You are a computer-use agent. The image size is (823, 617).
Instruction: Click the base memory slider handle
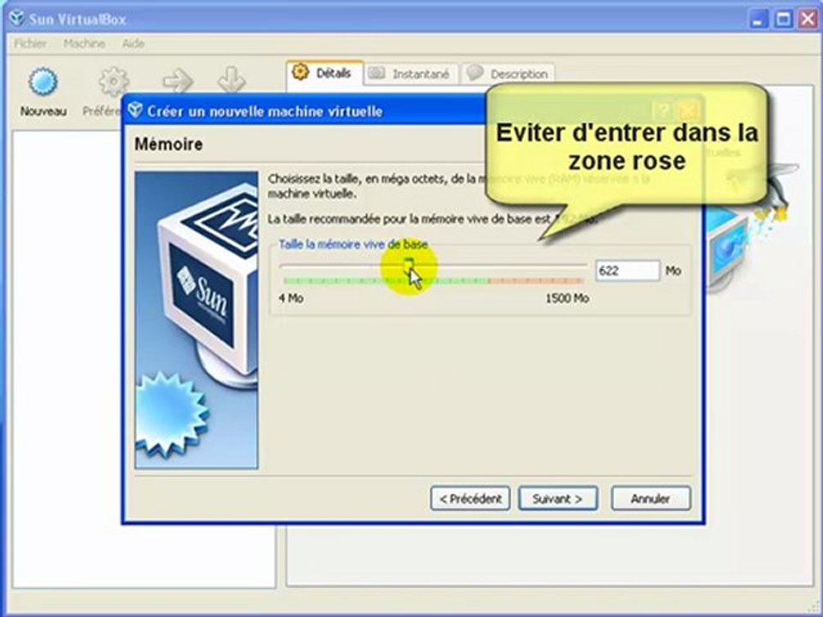point(409,265)
